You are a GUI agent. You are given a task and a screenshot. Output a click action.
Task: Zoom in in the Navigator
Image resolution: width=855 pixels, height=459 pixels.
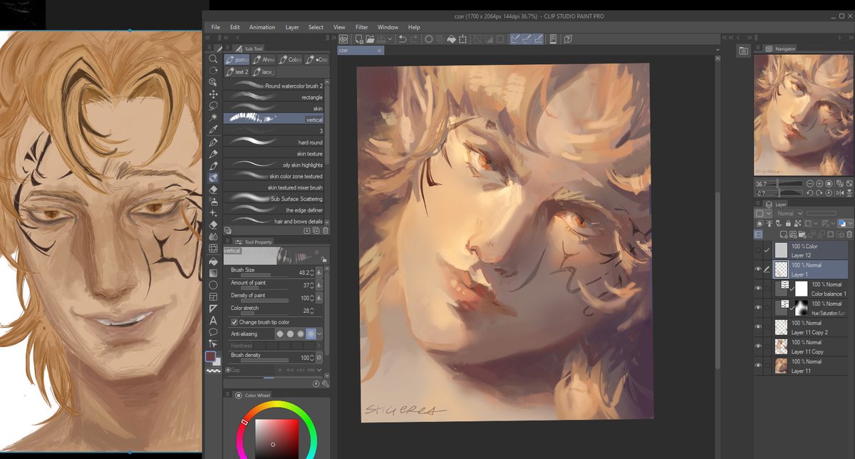pos(819,183)
